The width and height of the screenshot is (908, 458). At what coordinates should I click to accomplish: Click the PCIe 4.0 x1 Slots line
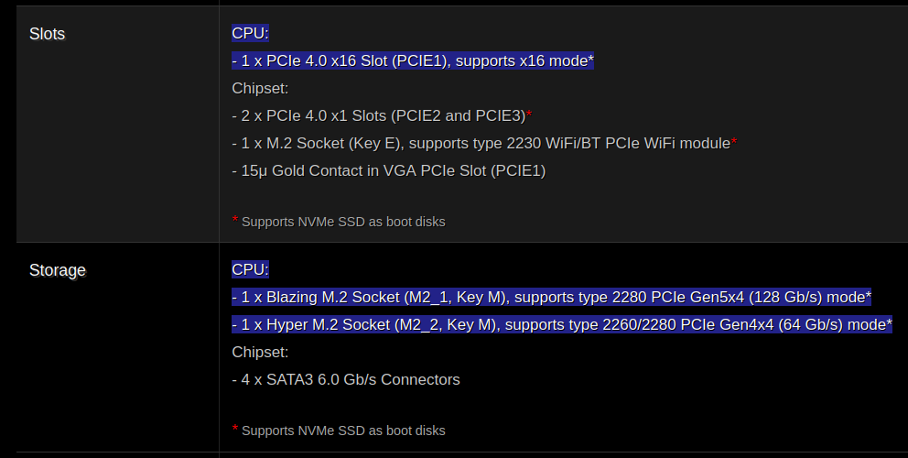coord(379,116)
